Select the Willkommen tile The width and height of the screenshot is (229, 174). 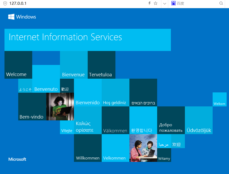[x=88, y=148]
